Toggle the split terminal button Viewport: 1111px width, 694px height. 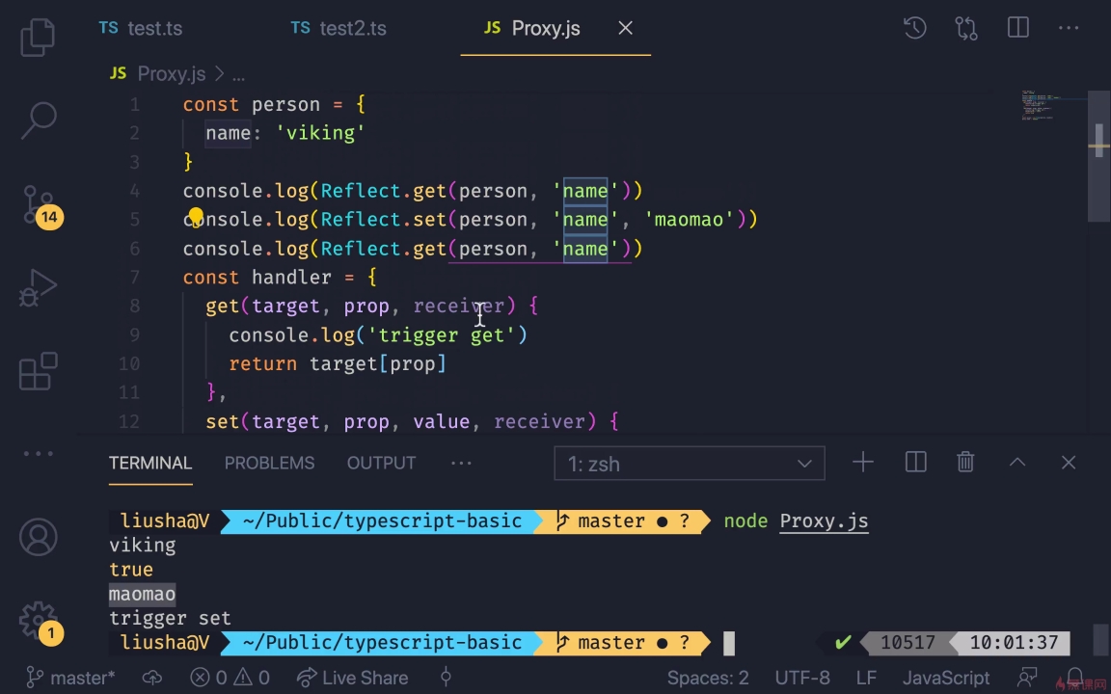(x=915, y=463)
